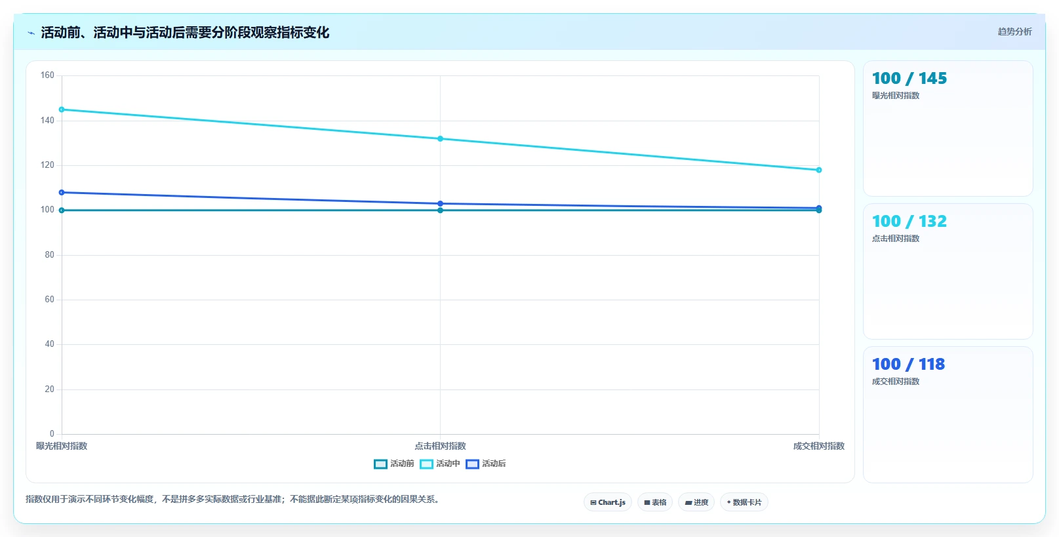The image size is (1059, 537).
Task: Click the 曝光相对指数 caption in the stat card
Action: coord(896,96)
